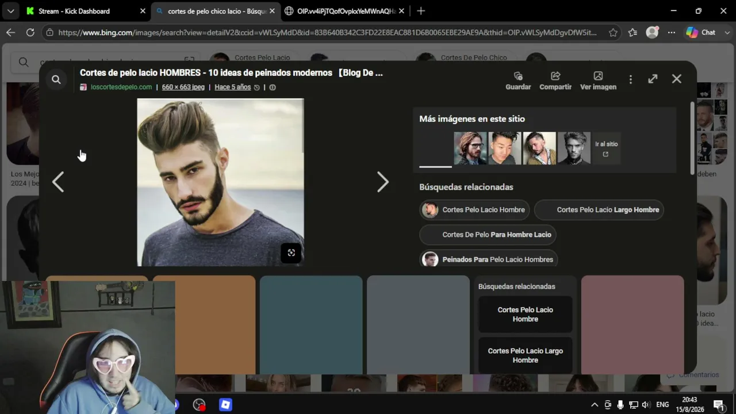The height and width of the screenshot is (414, 736).
Task: Open thumbnail of man in gray shirt
Action: 505,148
